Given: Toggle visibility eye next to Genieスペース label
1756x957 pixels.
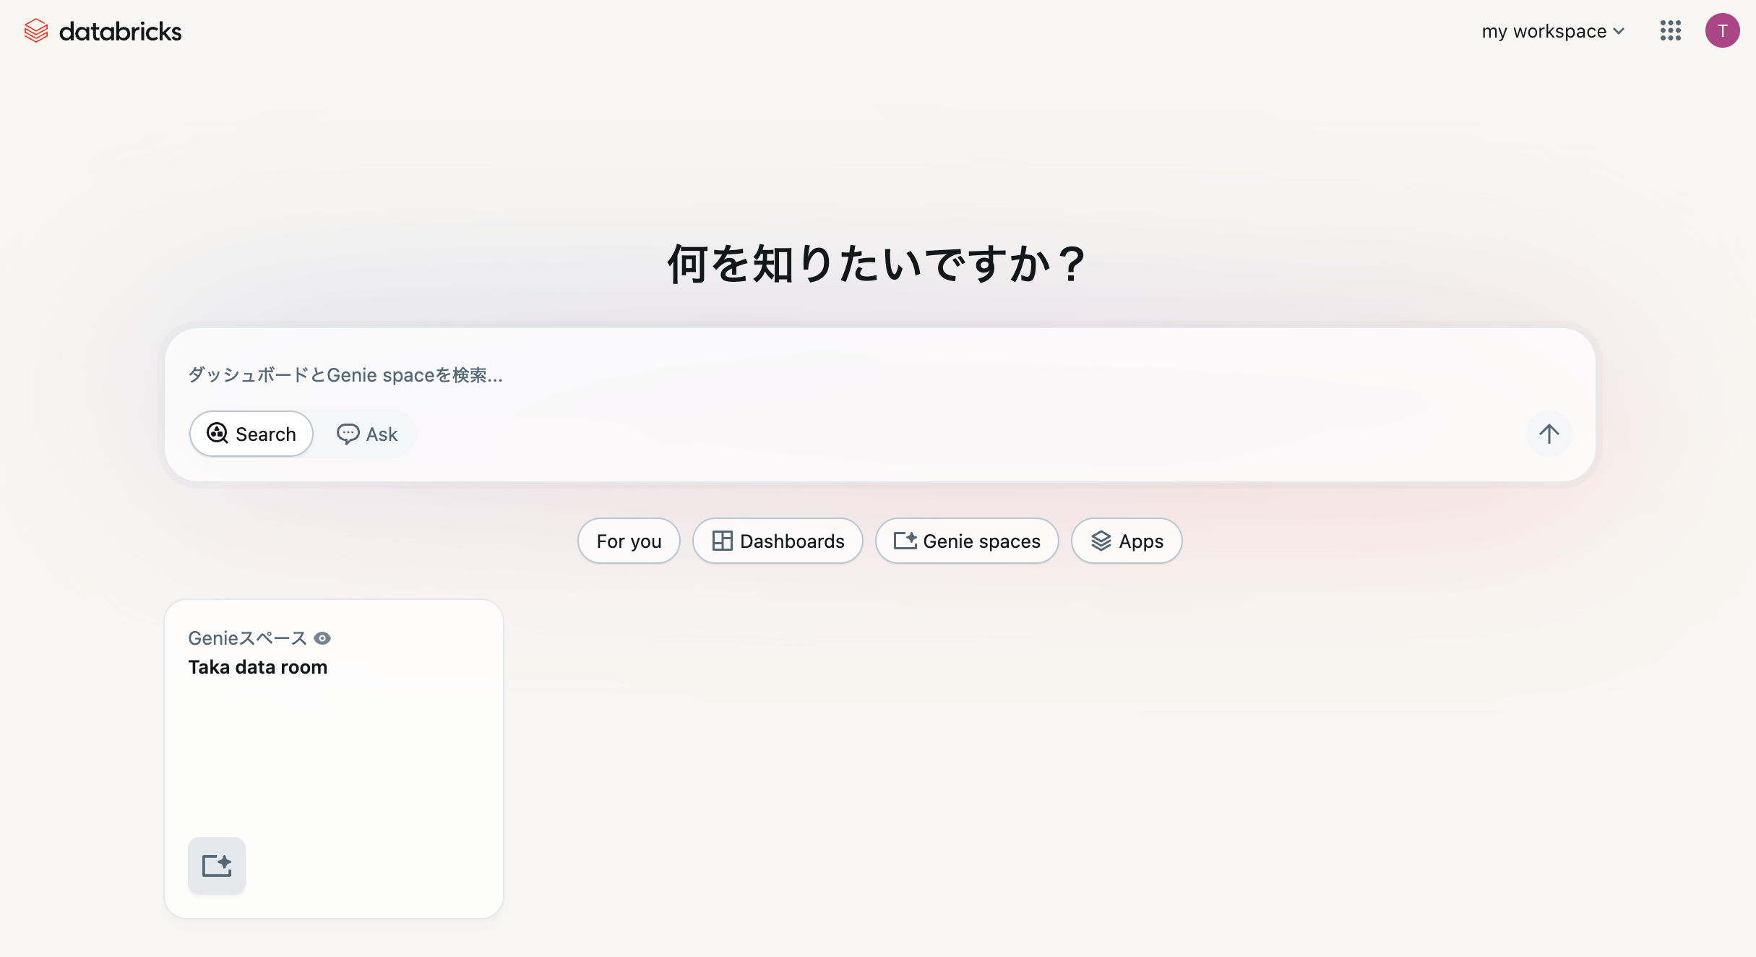Looking at the screenshot, I should pos(323,638).
